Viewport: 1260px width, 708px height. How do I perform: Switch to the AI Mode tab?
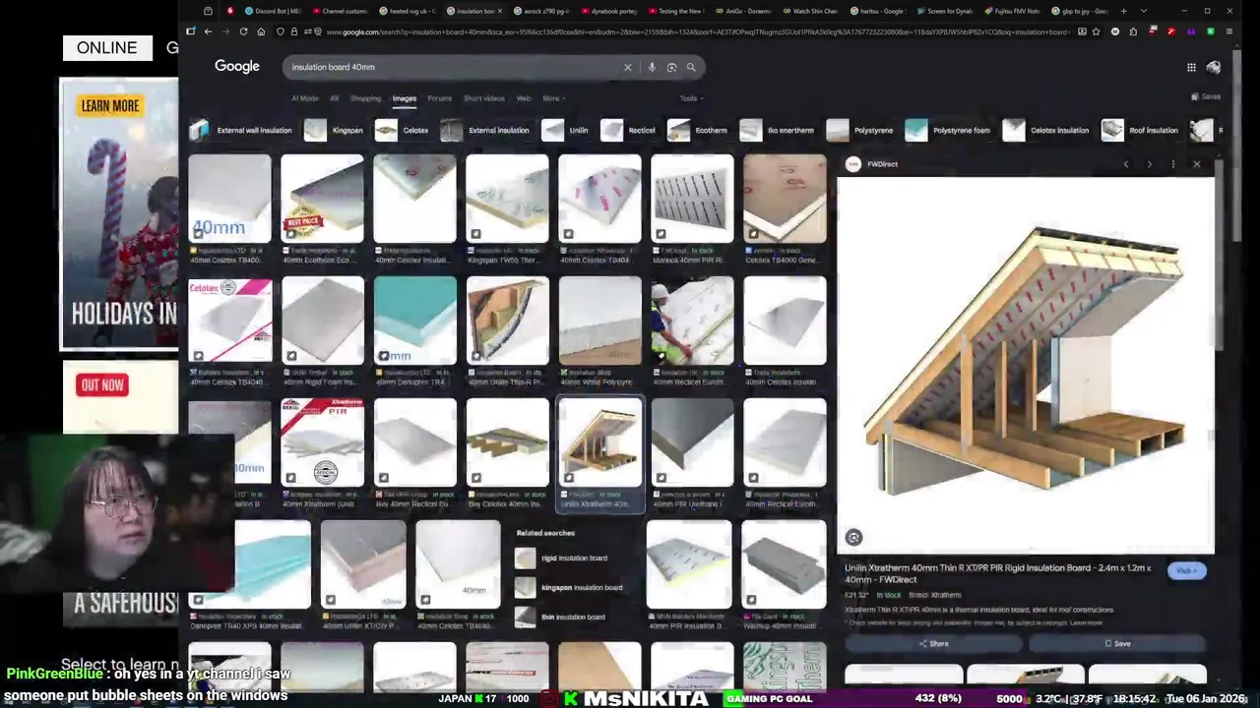point(304,98)
